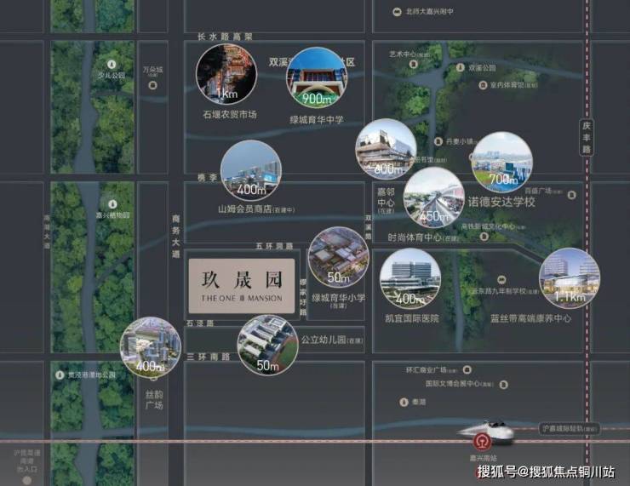
Task: Open the 600m 嘉邻中心 photo bubble
Action: point(386,149)
